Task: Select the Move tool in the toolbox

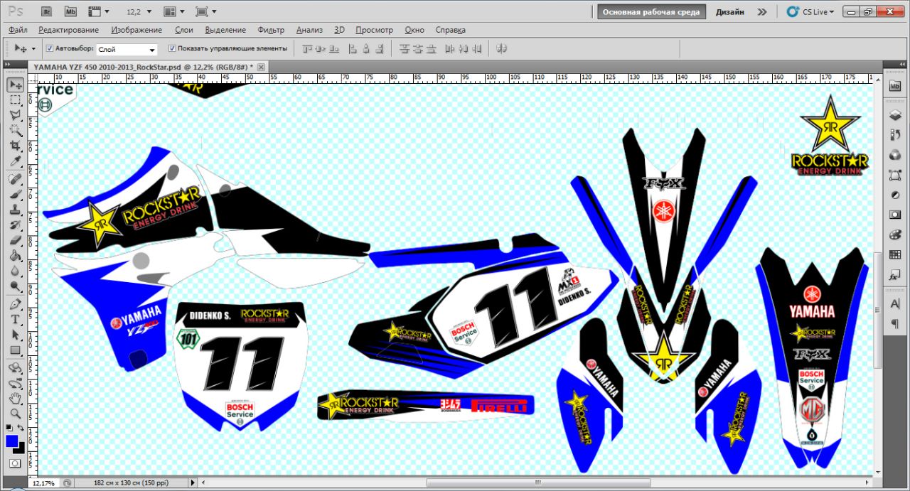Action: [15, 85]
